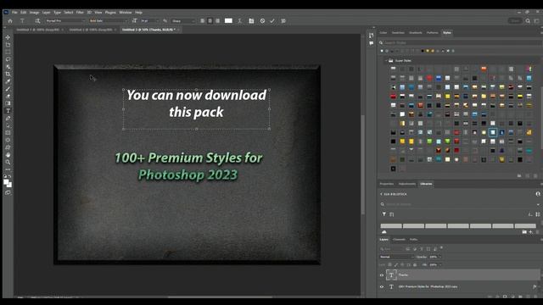Viewport: 543px width, 305px height.
Task: Switch to the Channels tab
Action: click(x=399, y=240)
